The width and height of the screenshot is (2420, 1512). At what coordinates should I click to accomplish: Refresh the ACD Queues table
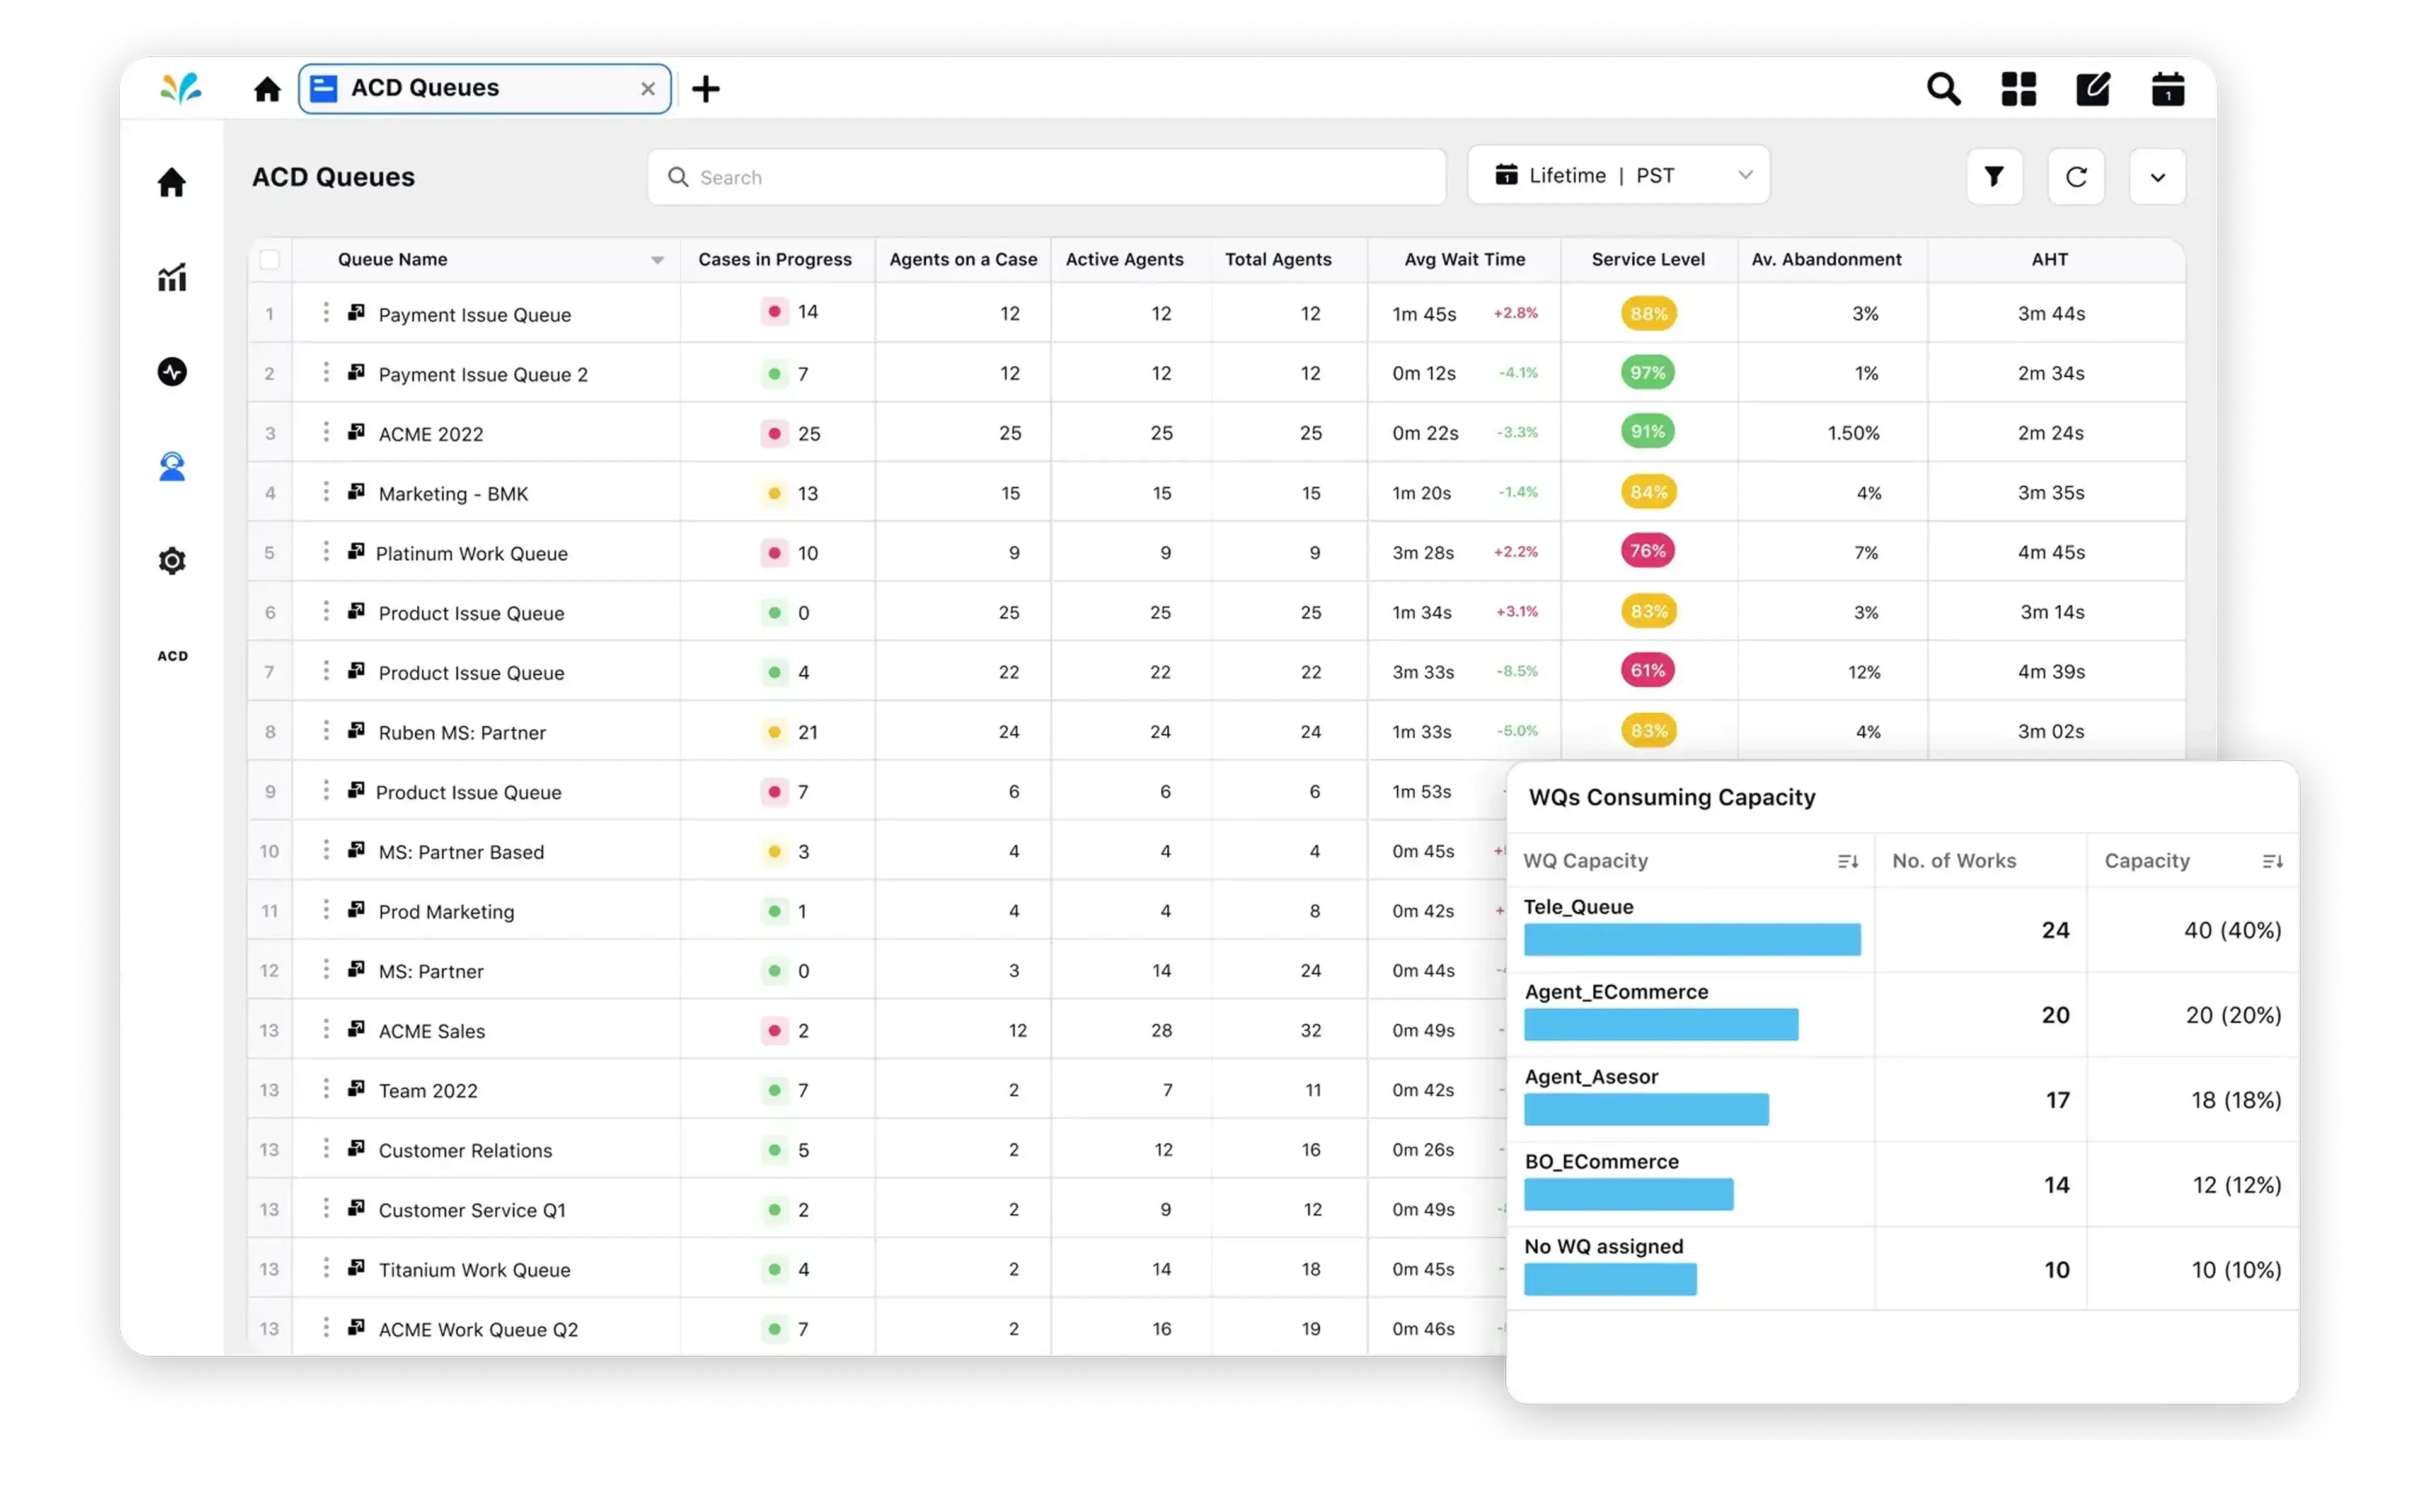pos(2077,176)
